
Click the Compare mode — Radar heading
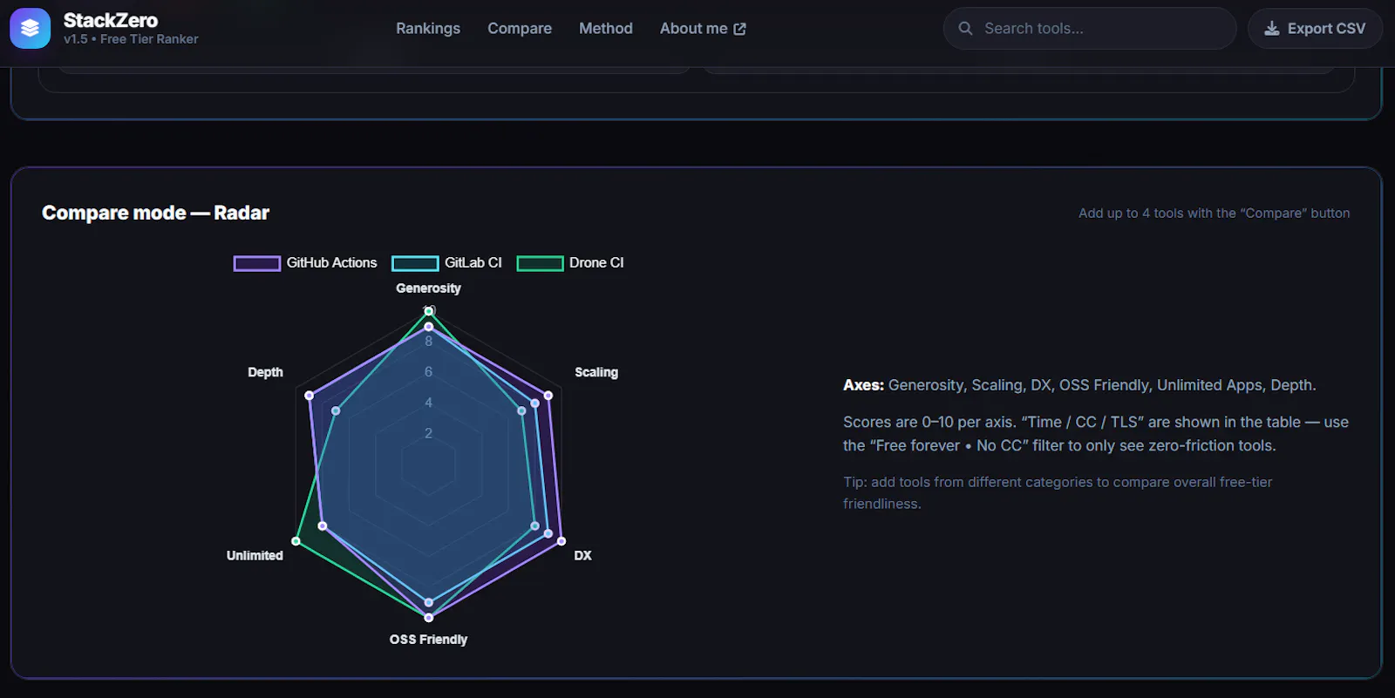pos(155,213)
